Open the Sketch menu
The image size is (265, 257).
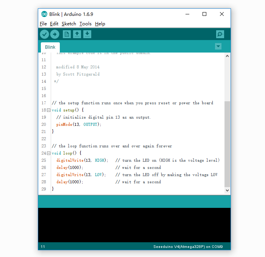coord(69,24)
